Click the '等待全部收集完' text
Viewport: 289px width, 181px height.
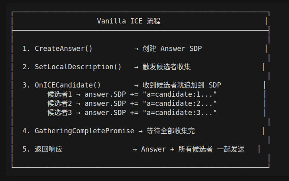(171, 131)
